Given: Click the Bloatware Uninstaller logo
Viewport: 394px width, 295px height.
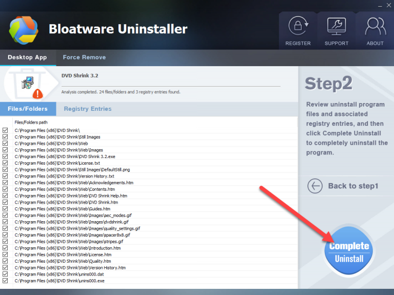Looking at the screenshot, I should (23, 29).
